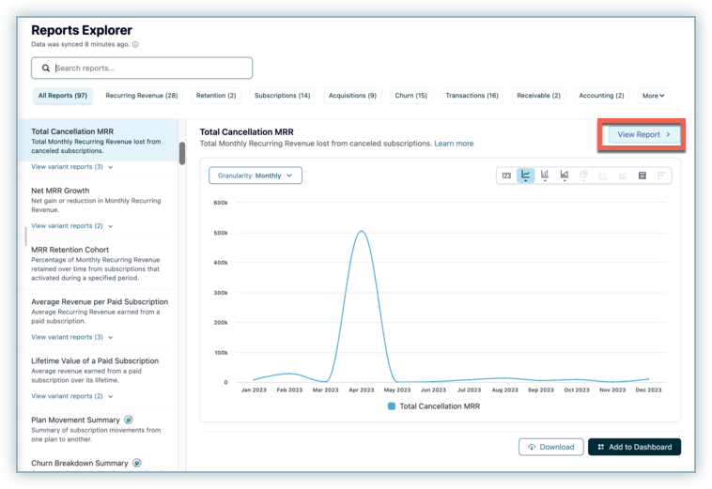Click the info icon beside sync status

tap(136, 44)
